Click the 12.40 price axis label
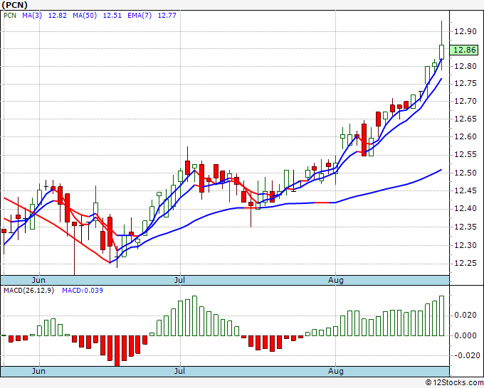484x388 pixels. click(465, 209)
